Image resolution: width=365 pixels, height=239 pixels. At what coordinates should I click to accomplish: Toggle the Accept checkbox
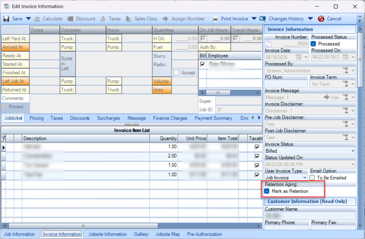(176, 72)
